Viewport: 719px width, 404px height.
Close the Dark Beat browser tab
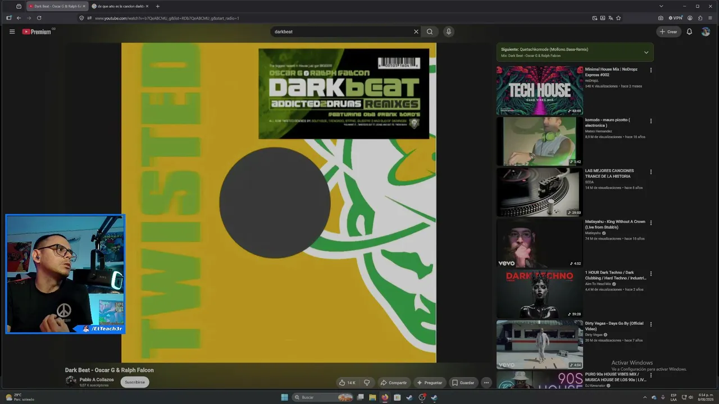tap(84, 6)
